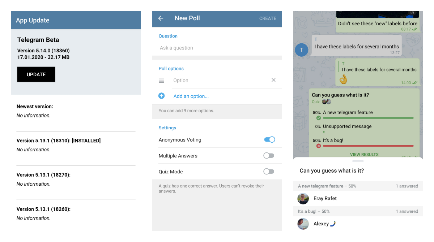Click the drag handle beside the Option field
Viewport: 434px width, 242px height.
[x=161, y=80]
